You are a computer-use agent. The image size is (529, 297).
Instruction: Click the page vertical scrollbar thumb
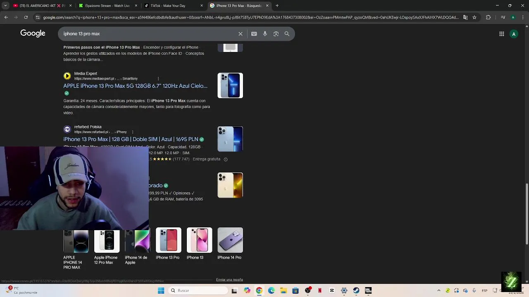tap(527, 214)
